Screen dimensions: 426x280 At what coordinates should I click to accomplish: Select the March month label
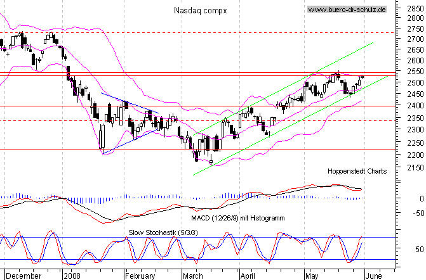(193, 276)
